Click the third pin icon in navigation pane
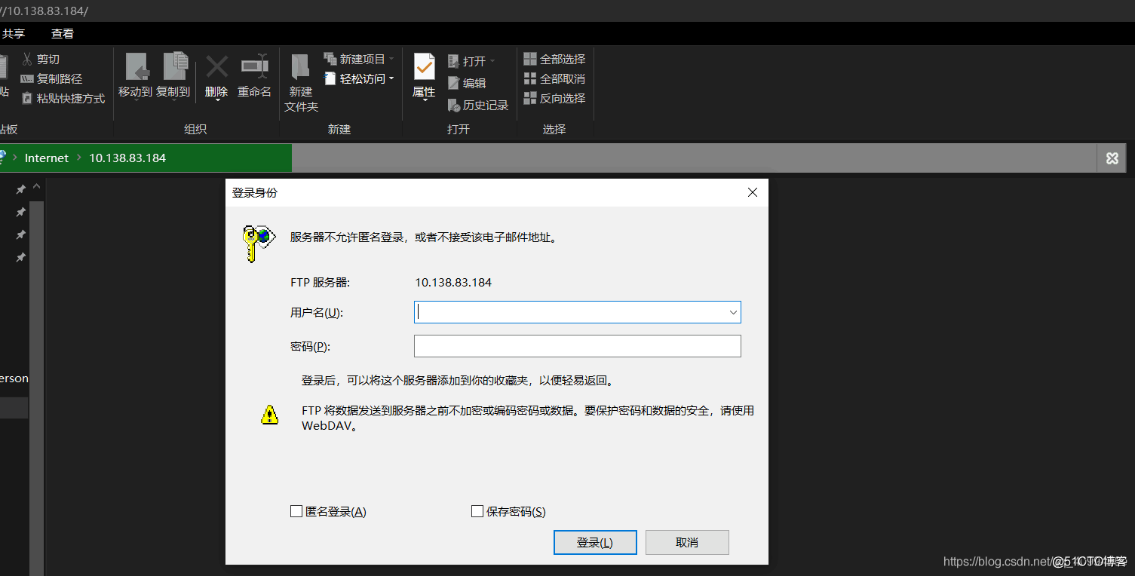This screenshot has width=1135, height=576. tap(21, 234)
